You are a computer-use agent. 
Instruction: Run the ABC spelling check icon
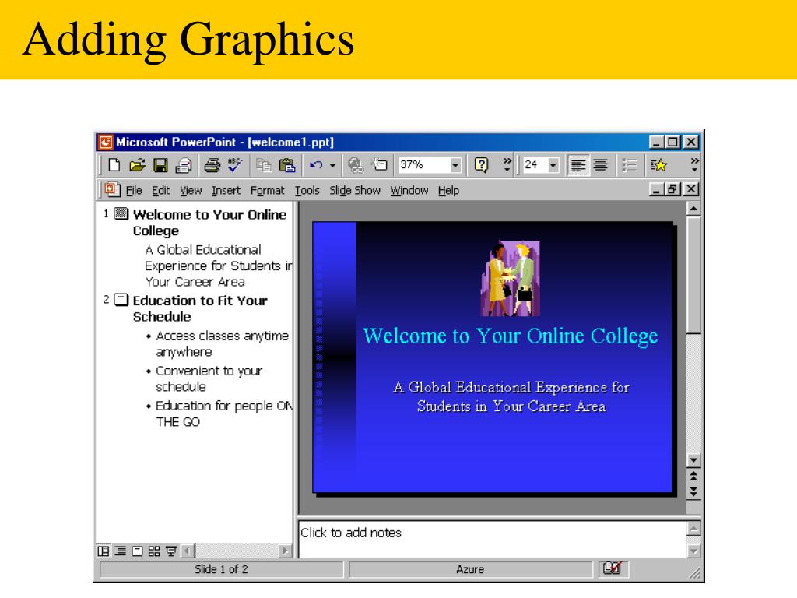(235, 165)
